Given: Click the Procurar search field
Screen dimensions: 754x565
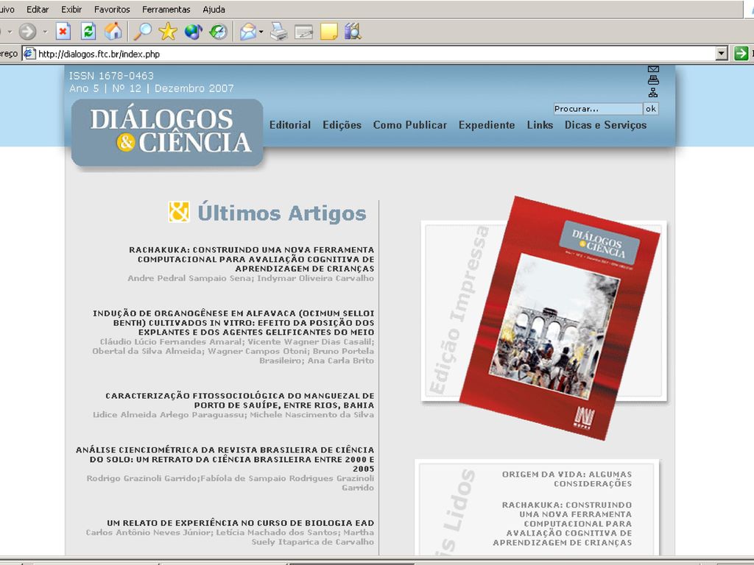Looking at the screenshot, I should click(x=598, y=109).
